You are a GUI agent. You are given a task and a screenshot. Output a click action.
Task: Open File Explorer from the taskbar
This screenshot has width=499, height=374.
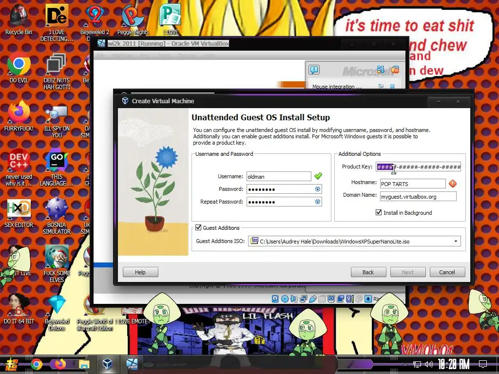84,364
